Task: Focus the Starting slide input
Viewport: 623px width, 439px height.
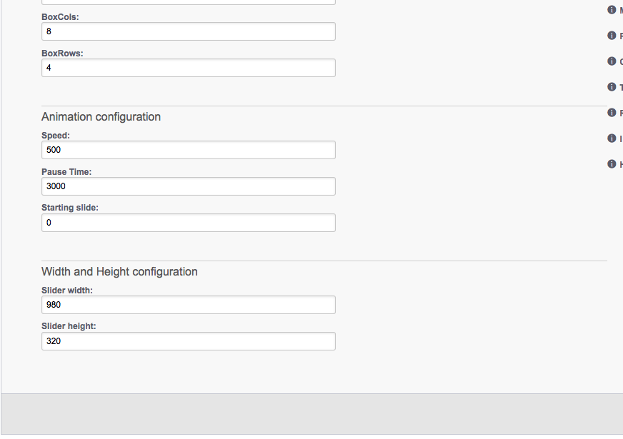Action: click(189, 223)
